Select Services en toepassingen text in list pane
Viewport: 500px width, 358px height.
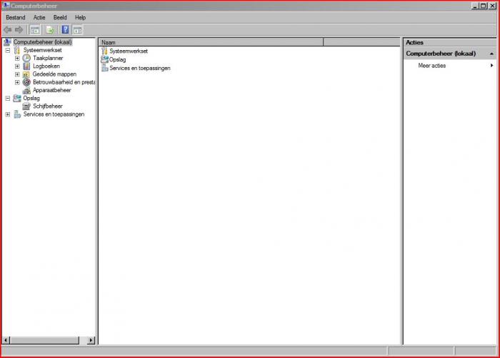(140, 69)
